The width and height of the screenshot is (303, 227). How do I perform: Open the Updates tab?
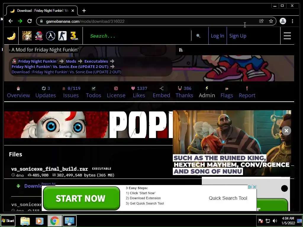(x=46, y=92)
